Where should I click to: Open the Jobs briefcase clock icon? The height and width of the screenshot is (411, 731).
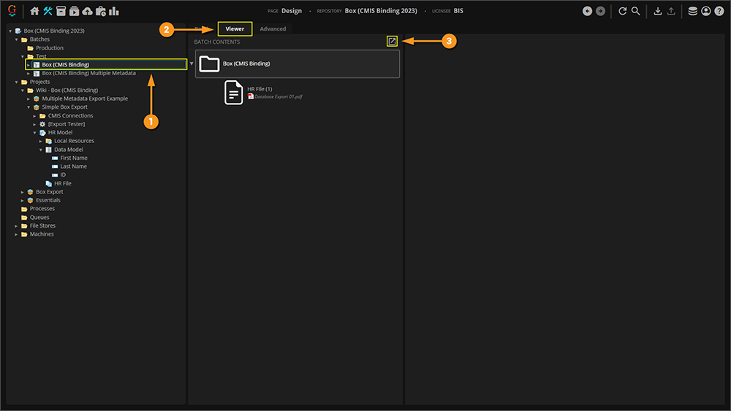coord(101,11)
